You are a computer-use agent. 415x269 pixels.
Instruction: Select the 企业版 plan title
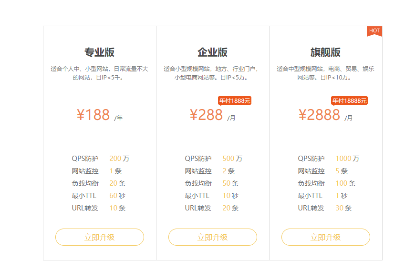point(213,52)
